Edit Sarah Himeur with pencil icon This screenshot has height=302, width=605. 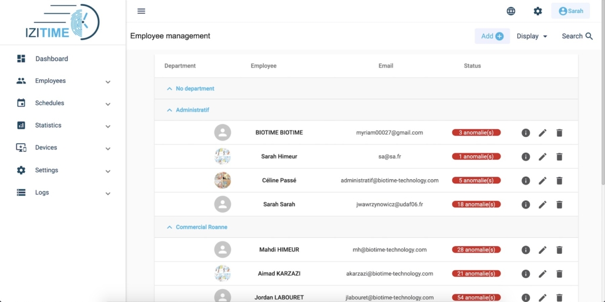coord(543,157)
